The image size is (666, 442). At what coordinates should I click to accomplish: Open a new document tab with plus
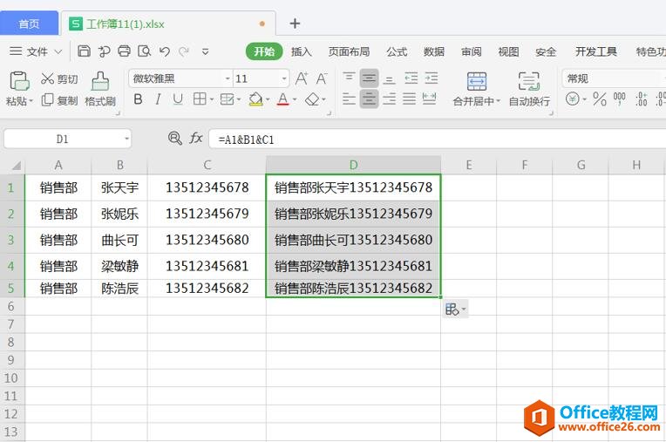[295, 24]
